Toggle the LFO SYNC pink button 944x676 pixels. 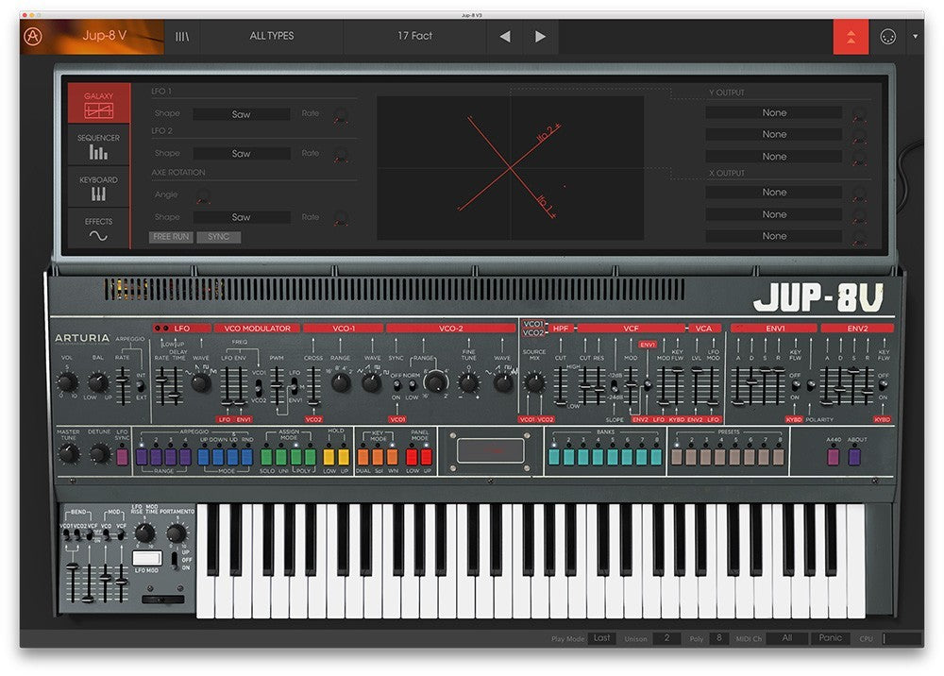[x=122, y=457]
